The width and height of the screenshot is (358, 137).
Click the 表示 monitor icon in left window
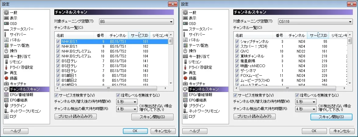tap(6, 18)
